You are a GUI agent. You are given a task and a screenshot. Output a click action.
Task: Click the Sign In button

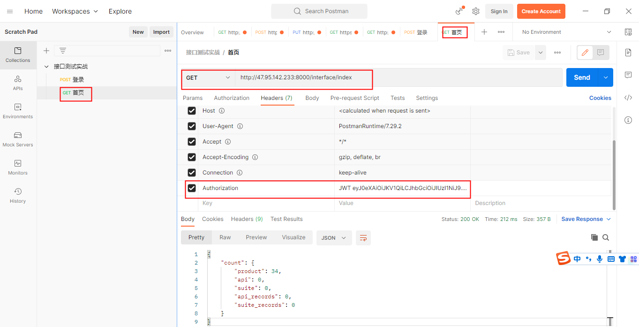pyautogui.click(x=499, y=11)
